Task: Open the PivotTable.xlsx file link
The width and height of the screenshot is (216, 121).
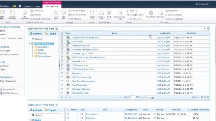Action: coord(80,85)
